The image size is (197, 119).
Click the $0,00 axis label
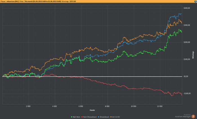pyautogui.click(x=186, y=77)
